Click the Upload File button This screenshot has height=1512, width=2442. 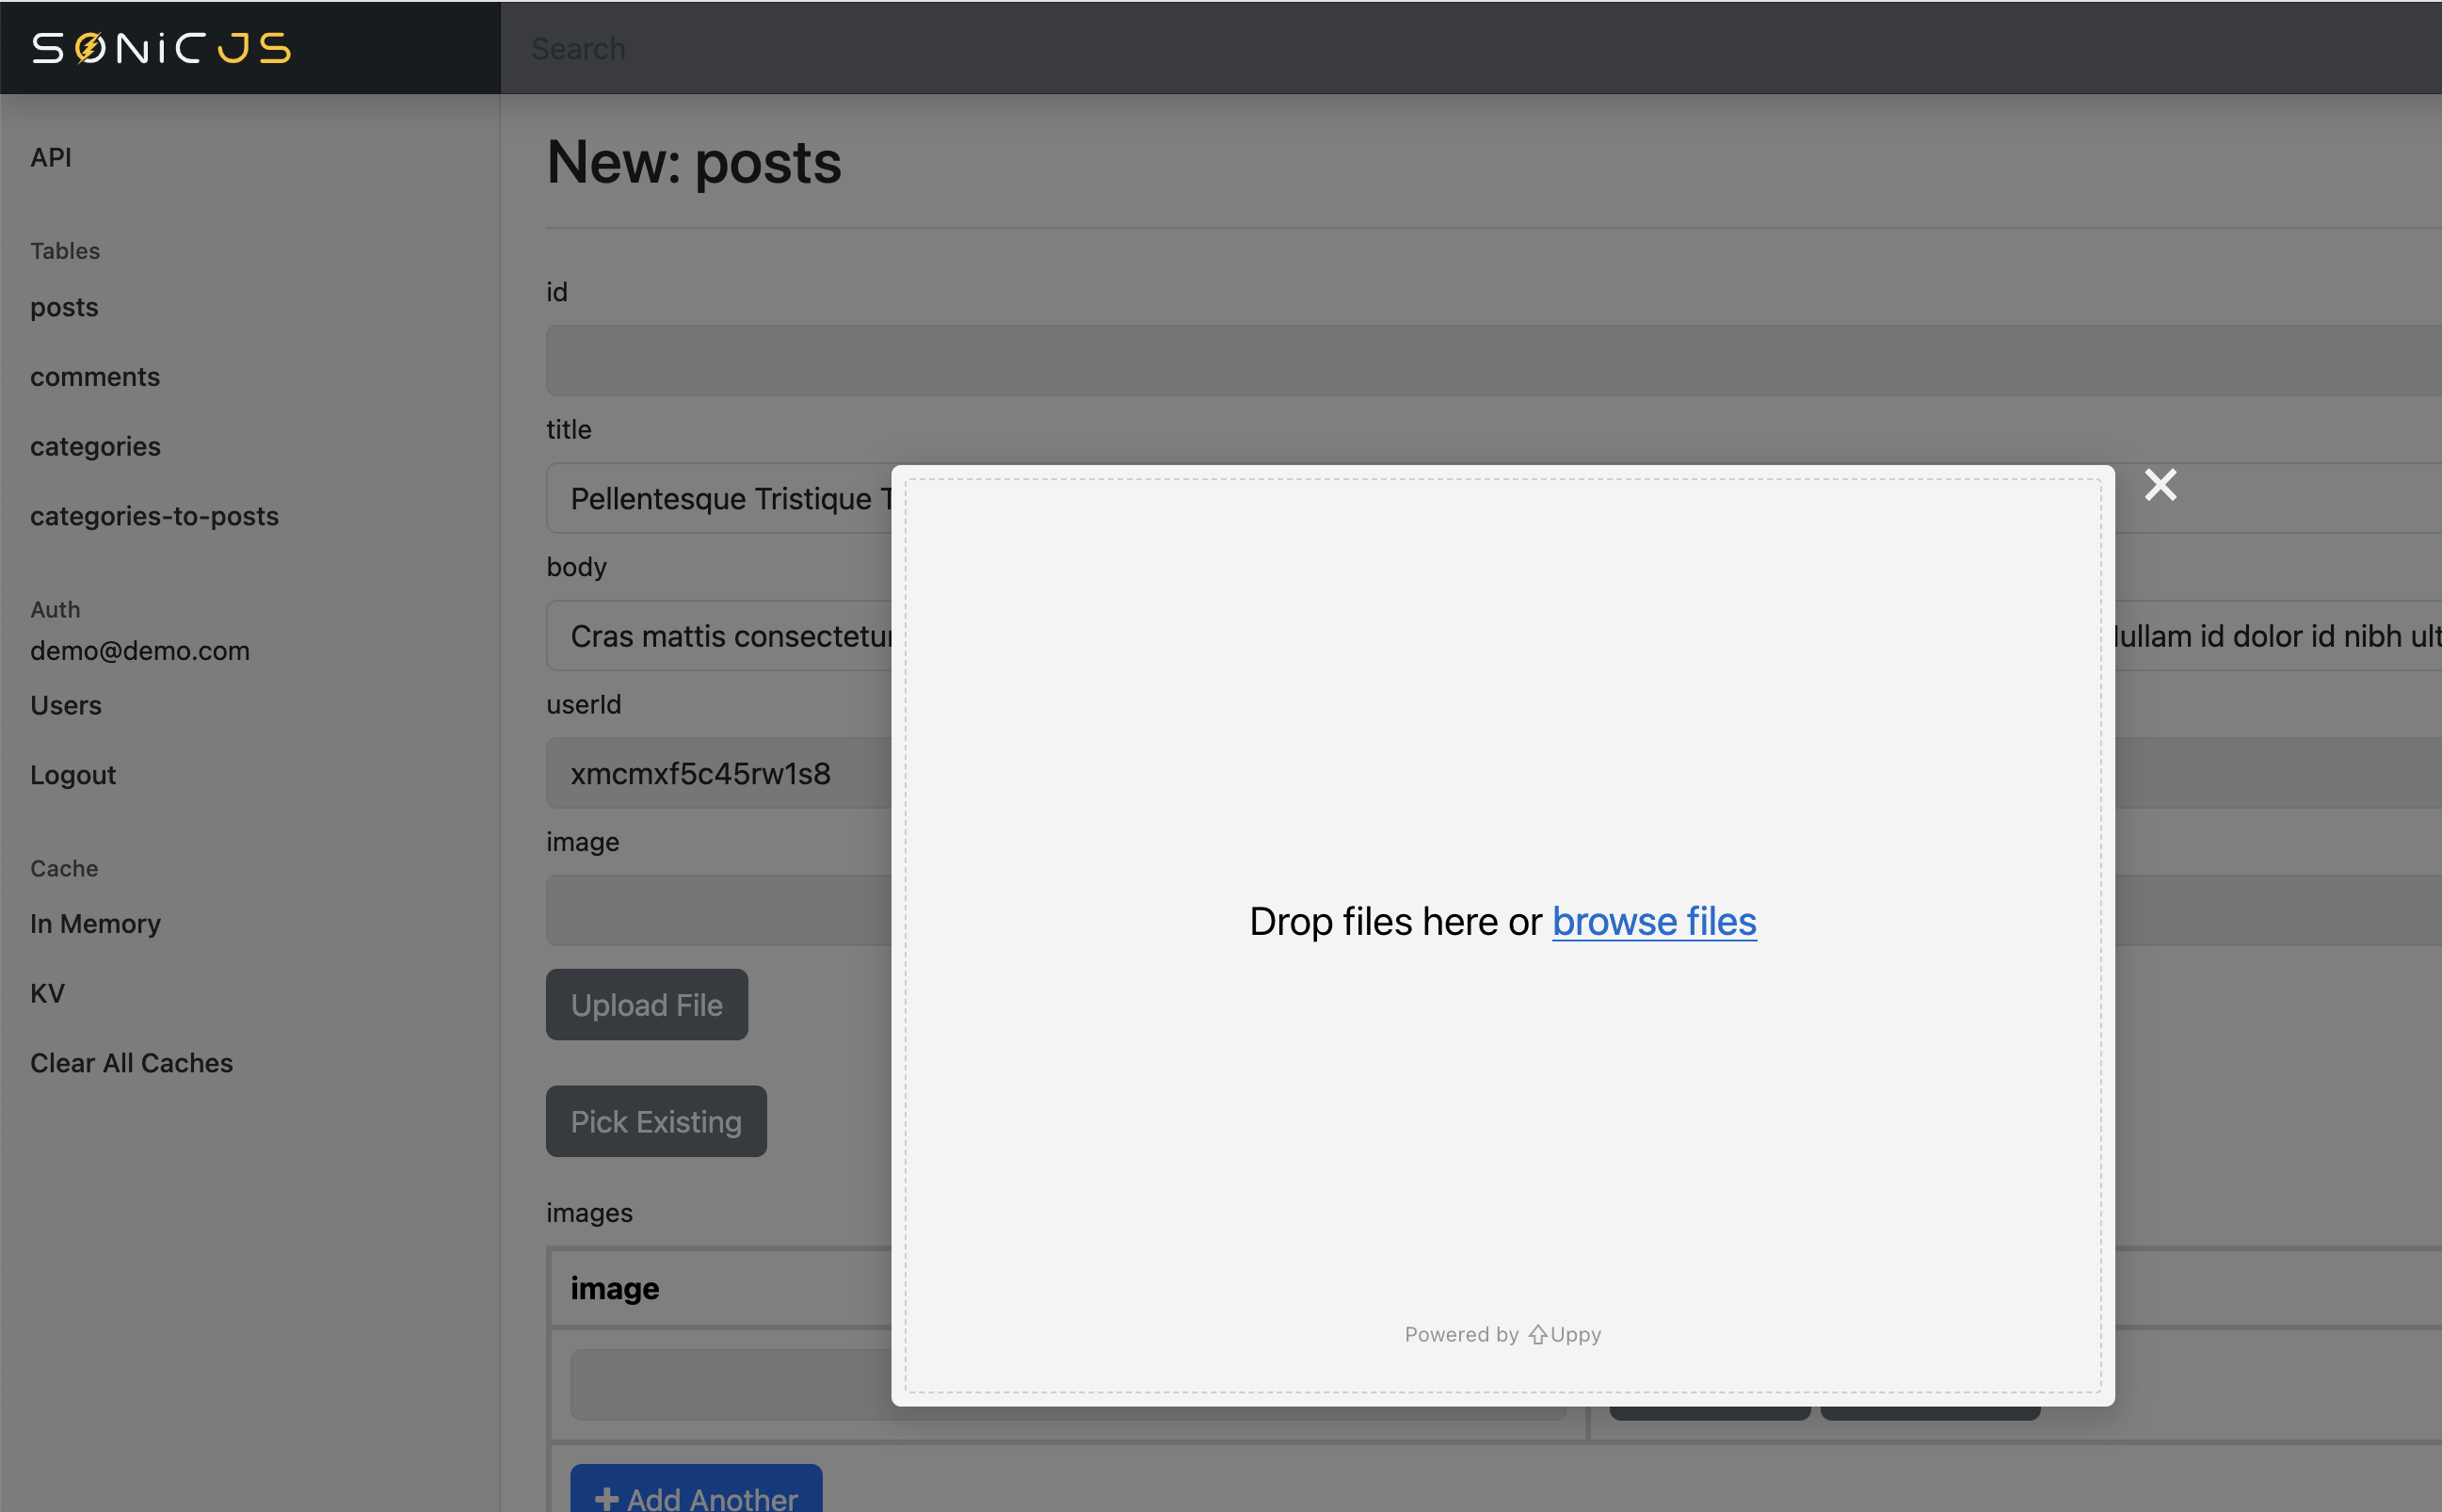[646, 1004]
